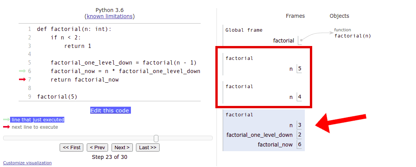Select the factorial frame where n is 5
The width and height of the screenshot is (416, 167).
tap(263, 64)
